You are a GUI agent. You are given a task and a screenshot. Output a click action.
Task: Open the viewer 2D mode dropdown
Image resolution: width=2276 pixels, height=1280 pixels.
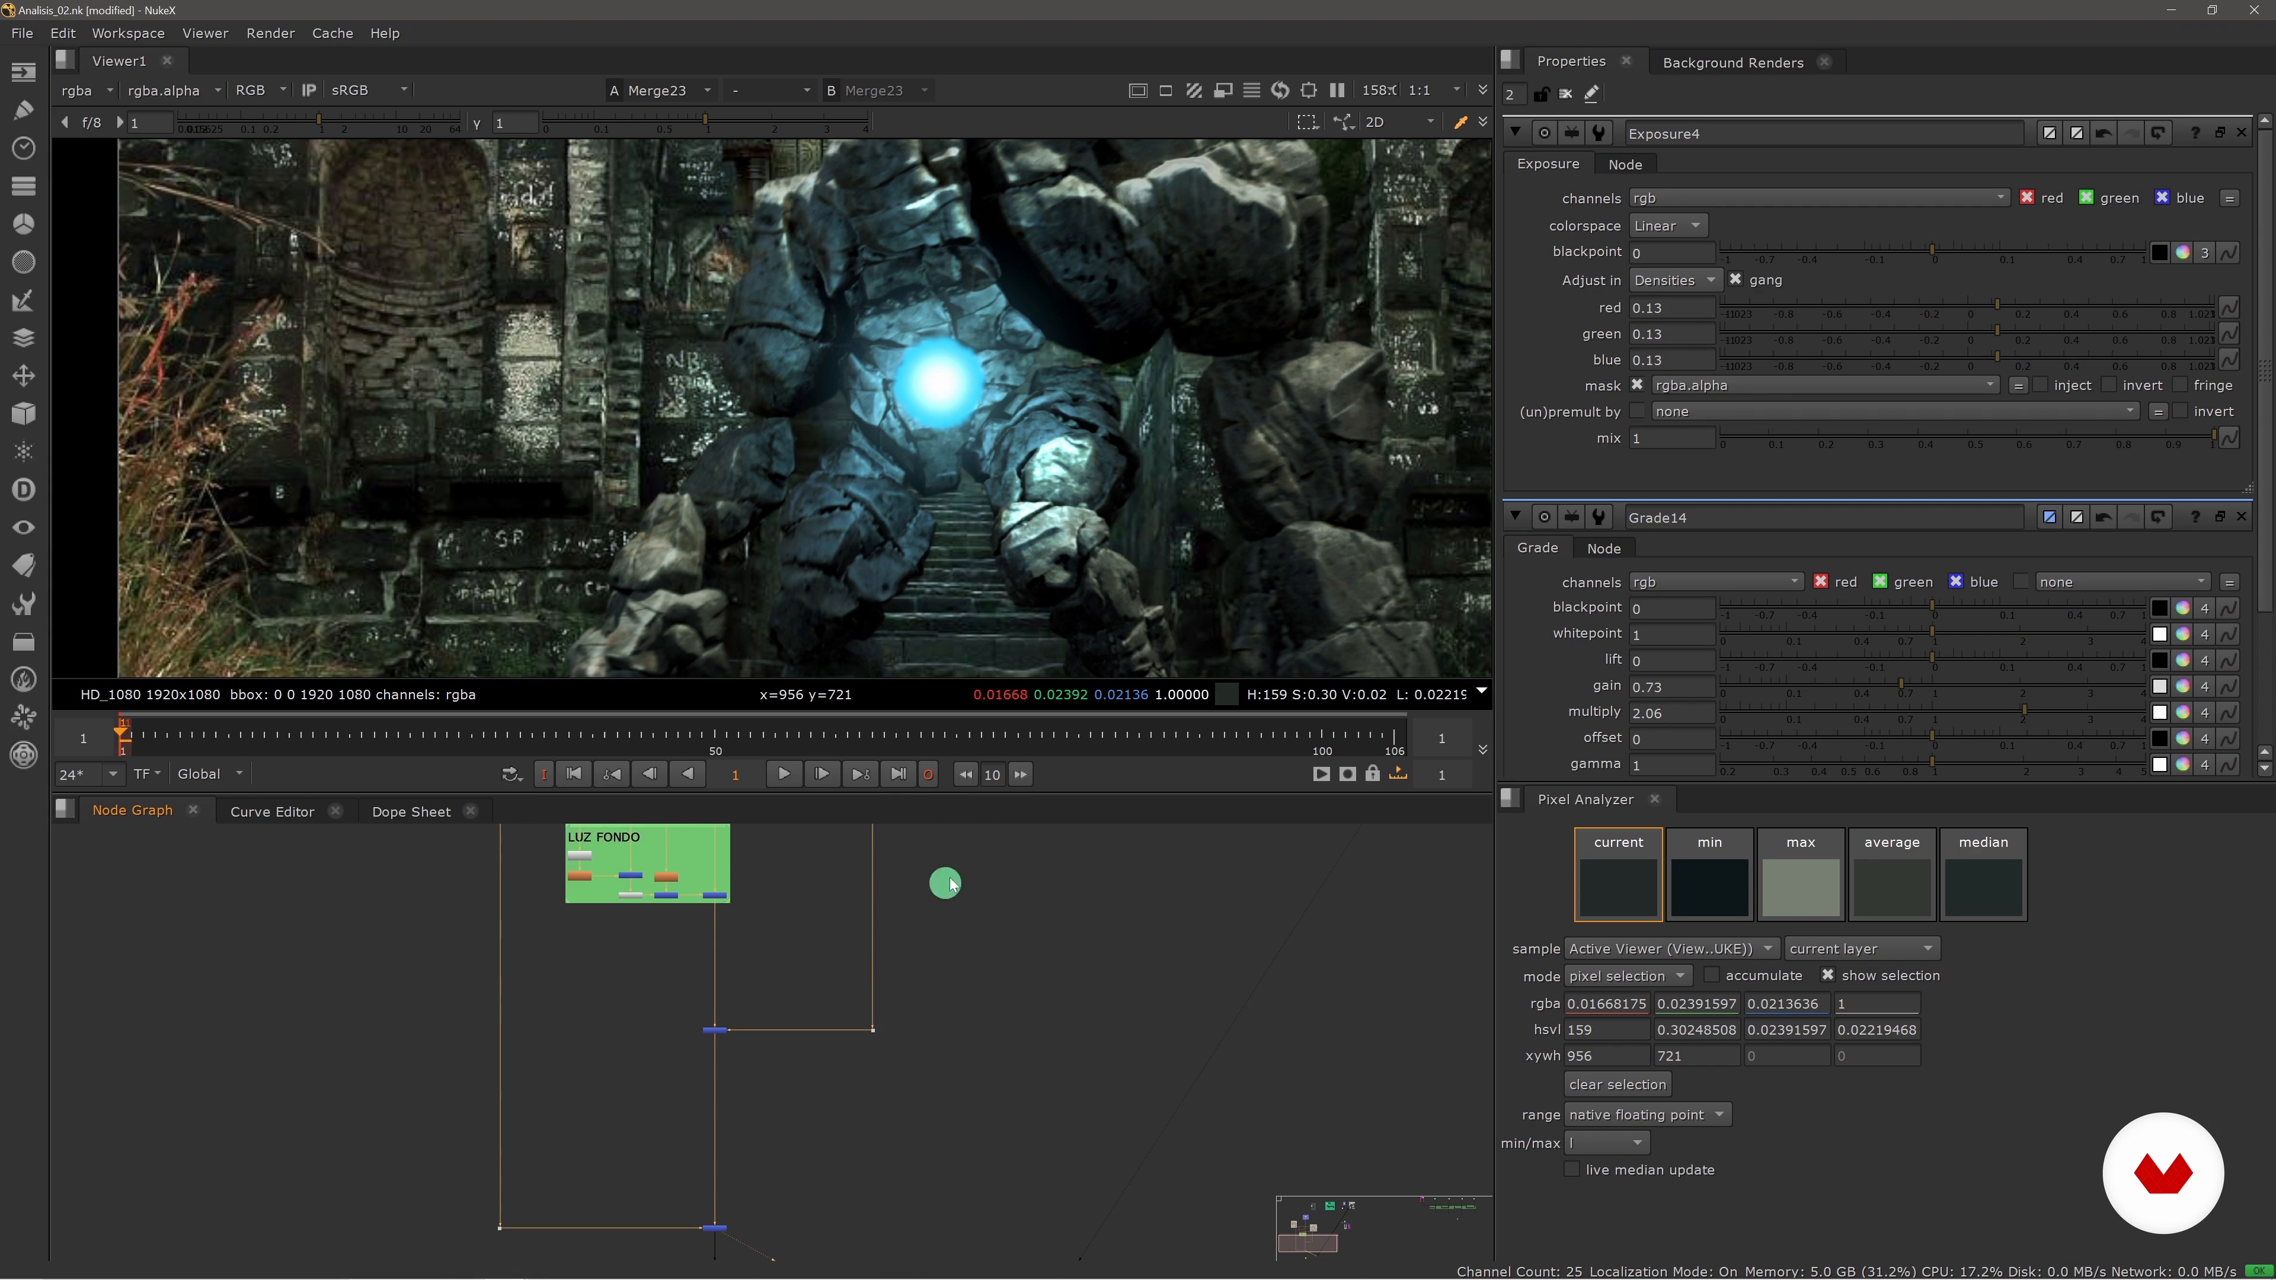pyautogui.click(x=1399, y=122)
